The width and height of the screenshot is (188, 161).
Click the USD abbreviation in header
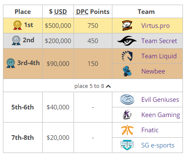click(x=60, y=12)
